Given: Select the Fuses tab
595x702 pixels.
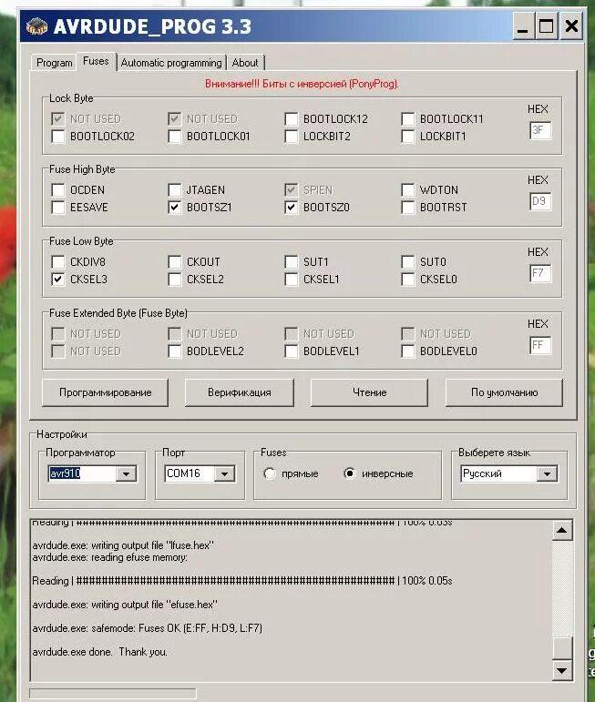Looking at the screenshot, I should [x=96, y=61].
